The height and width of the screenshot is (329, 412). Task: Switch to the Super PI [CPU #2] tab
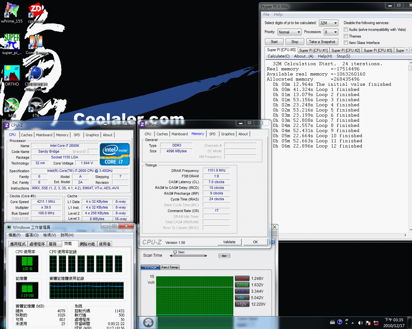click(x=345, y=50)
